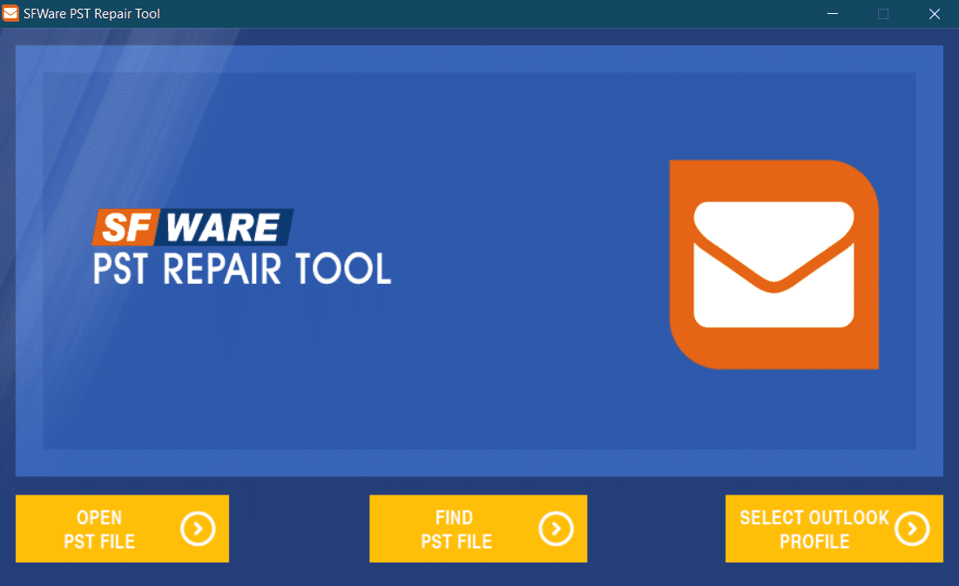Click the circled chevron beside Select Outlook Profile
The height and width of the screenshot is (586, 959).
(x=912, y=529)
